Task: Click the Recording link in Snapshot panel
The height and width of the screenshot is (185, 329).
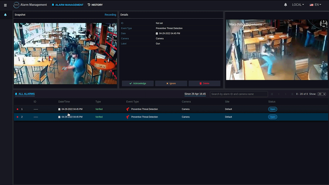Action: tap(110, 15)
